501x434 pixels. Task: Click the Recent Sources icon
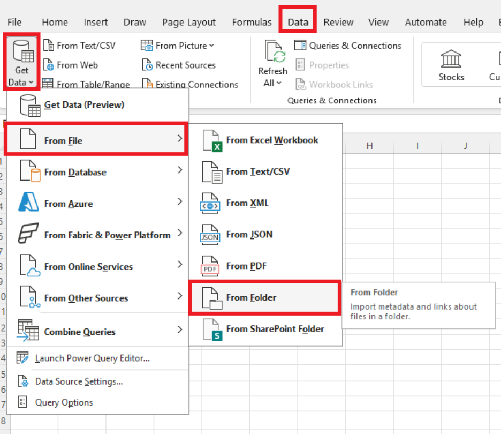click(x=147, y=65)
